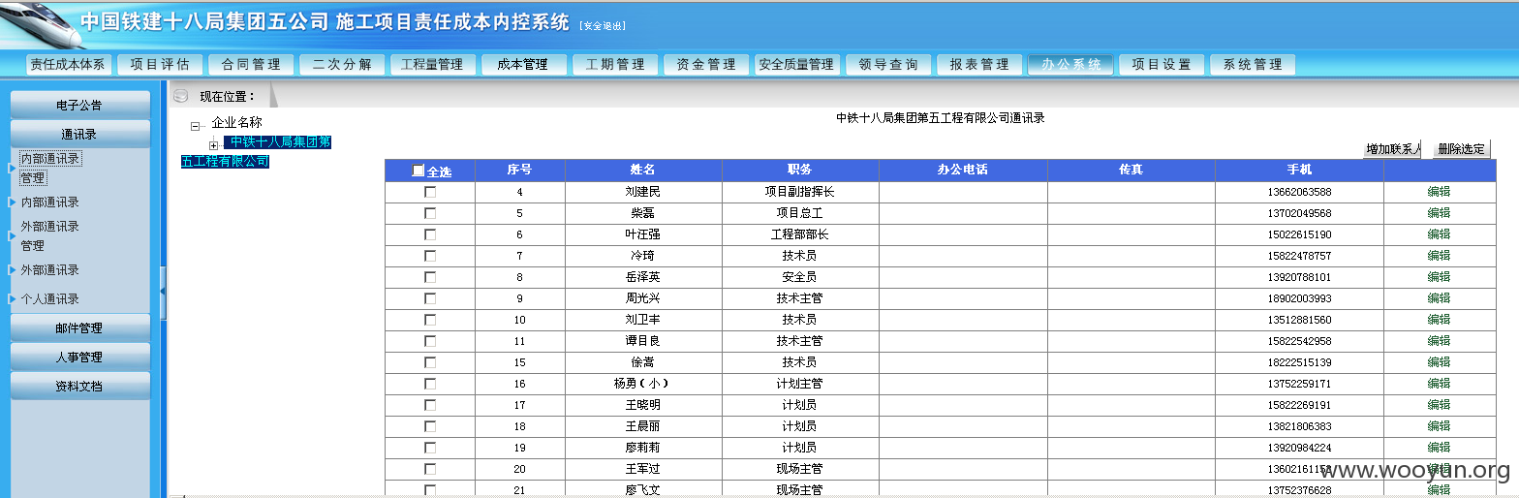The image size is (1519, 498).
Task: Click the 职务 column header
Action: [800, 170]
